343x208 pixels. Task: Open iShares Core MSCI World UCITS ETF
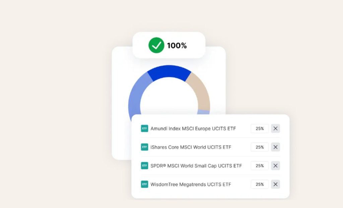(191, 147)
